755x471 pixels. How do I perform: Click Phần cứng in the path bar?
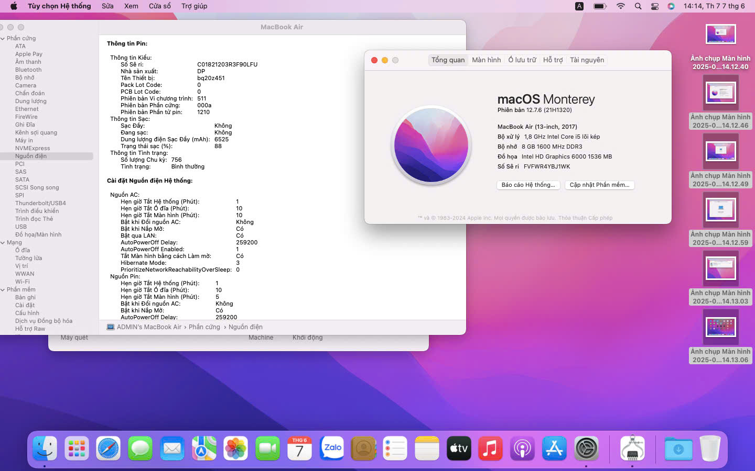[x=204, y=327]
